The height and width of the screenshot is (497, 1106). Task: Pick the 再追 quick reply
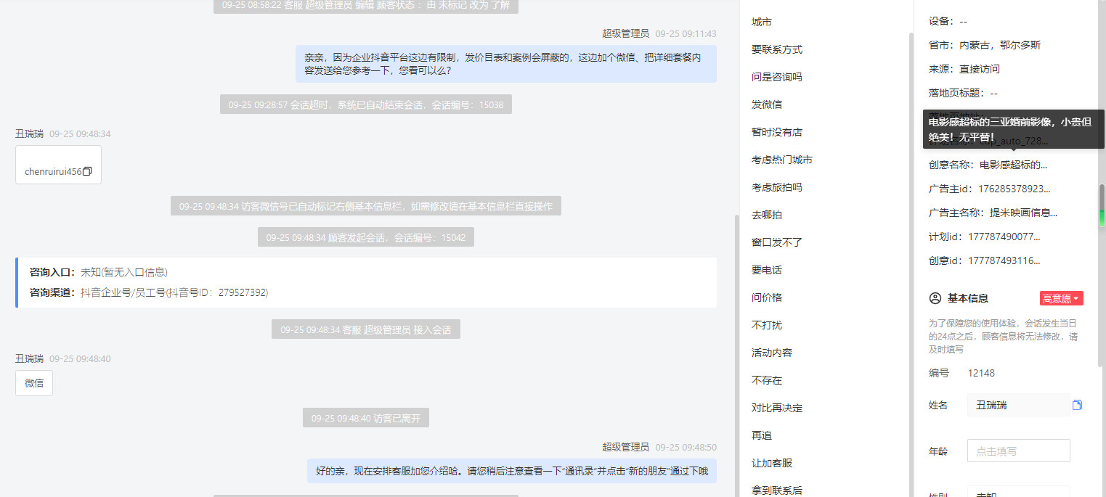tap(762, 435)
